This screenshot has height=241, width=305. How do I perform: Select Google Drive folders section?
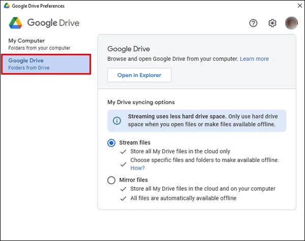[x=46, y=64]
